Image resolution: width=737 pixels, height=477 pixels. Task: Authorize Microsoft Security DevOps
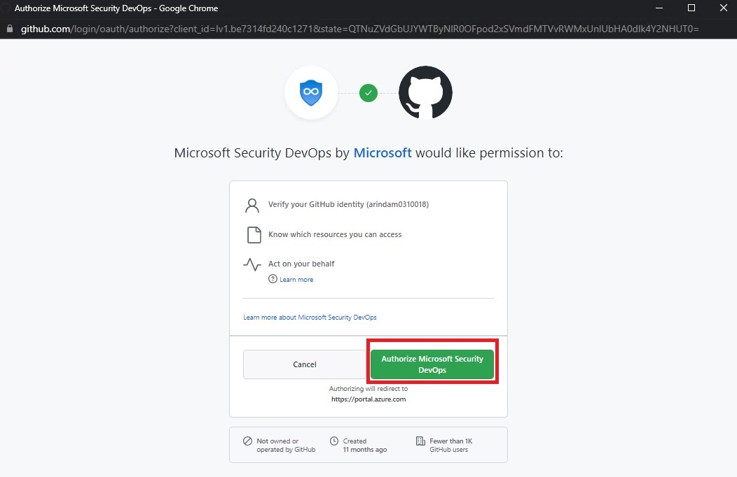tap(432, 364)
